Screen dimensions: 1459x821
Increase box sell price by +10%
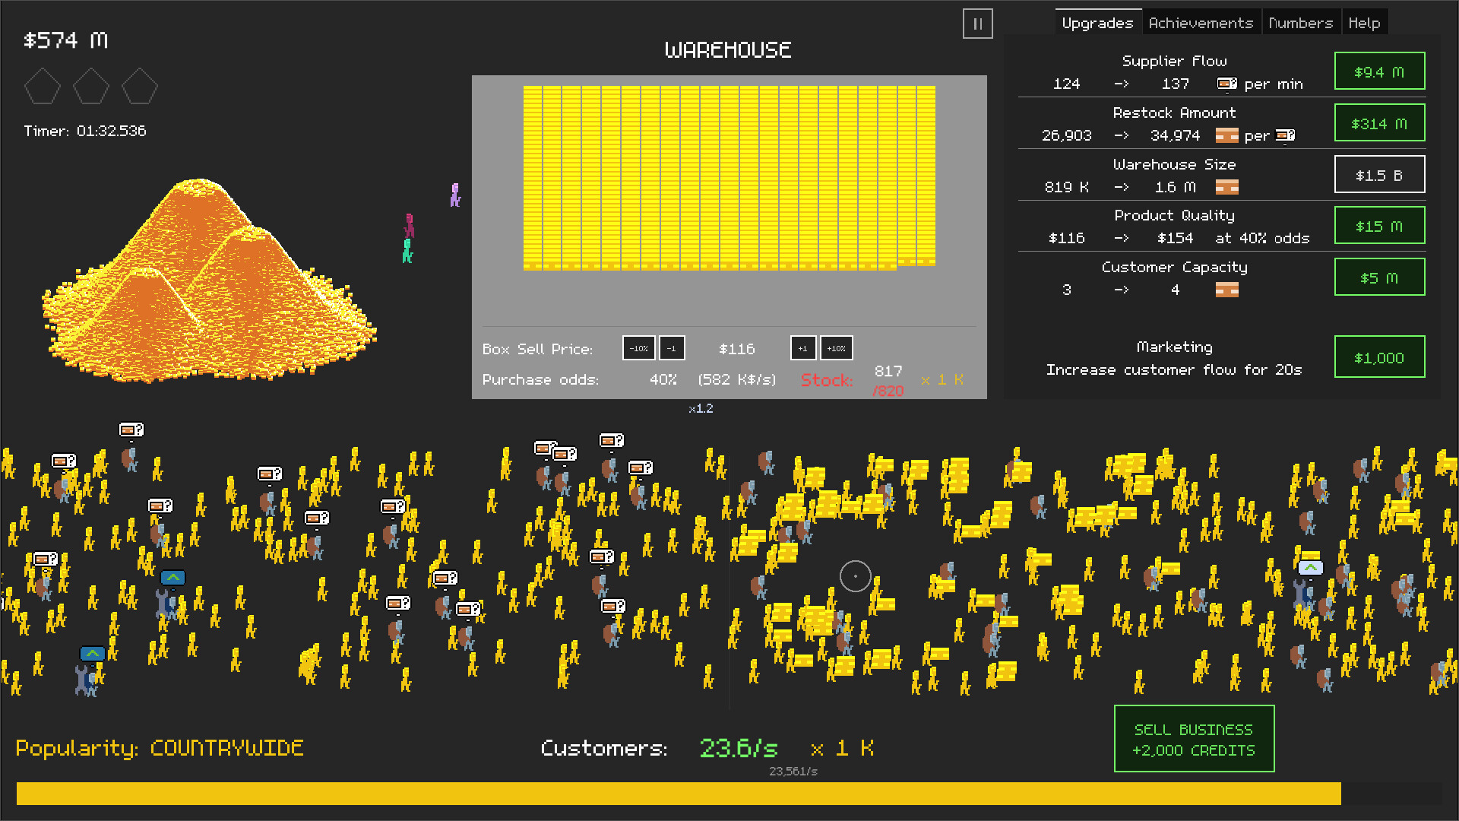click(x=836, y=348)
